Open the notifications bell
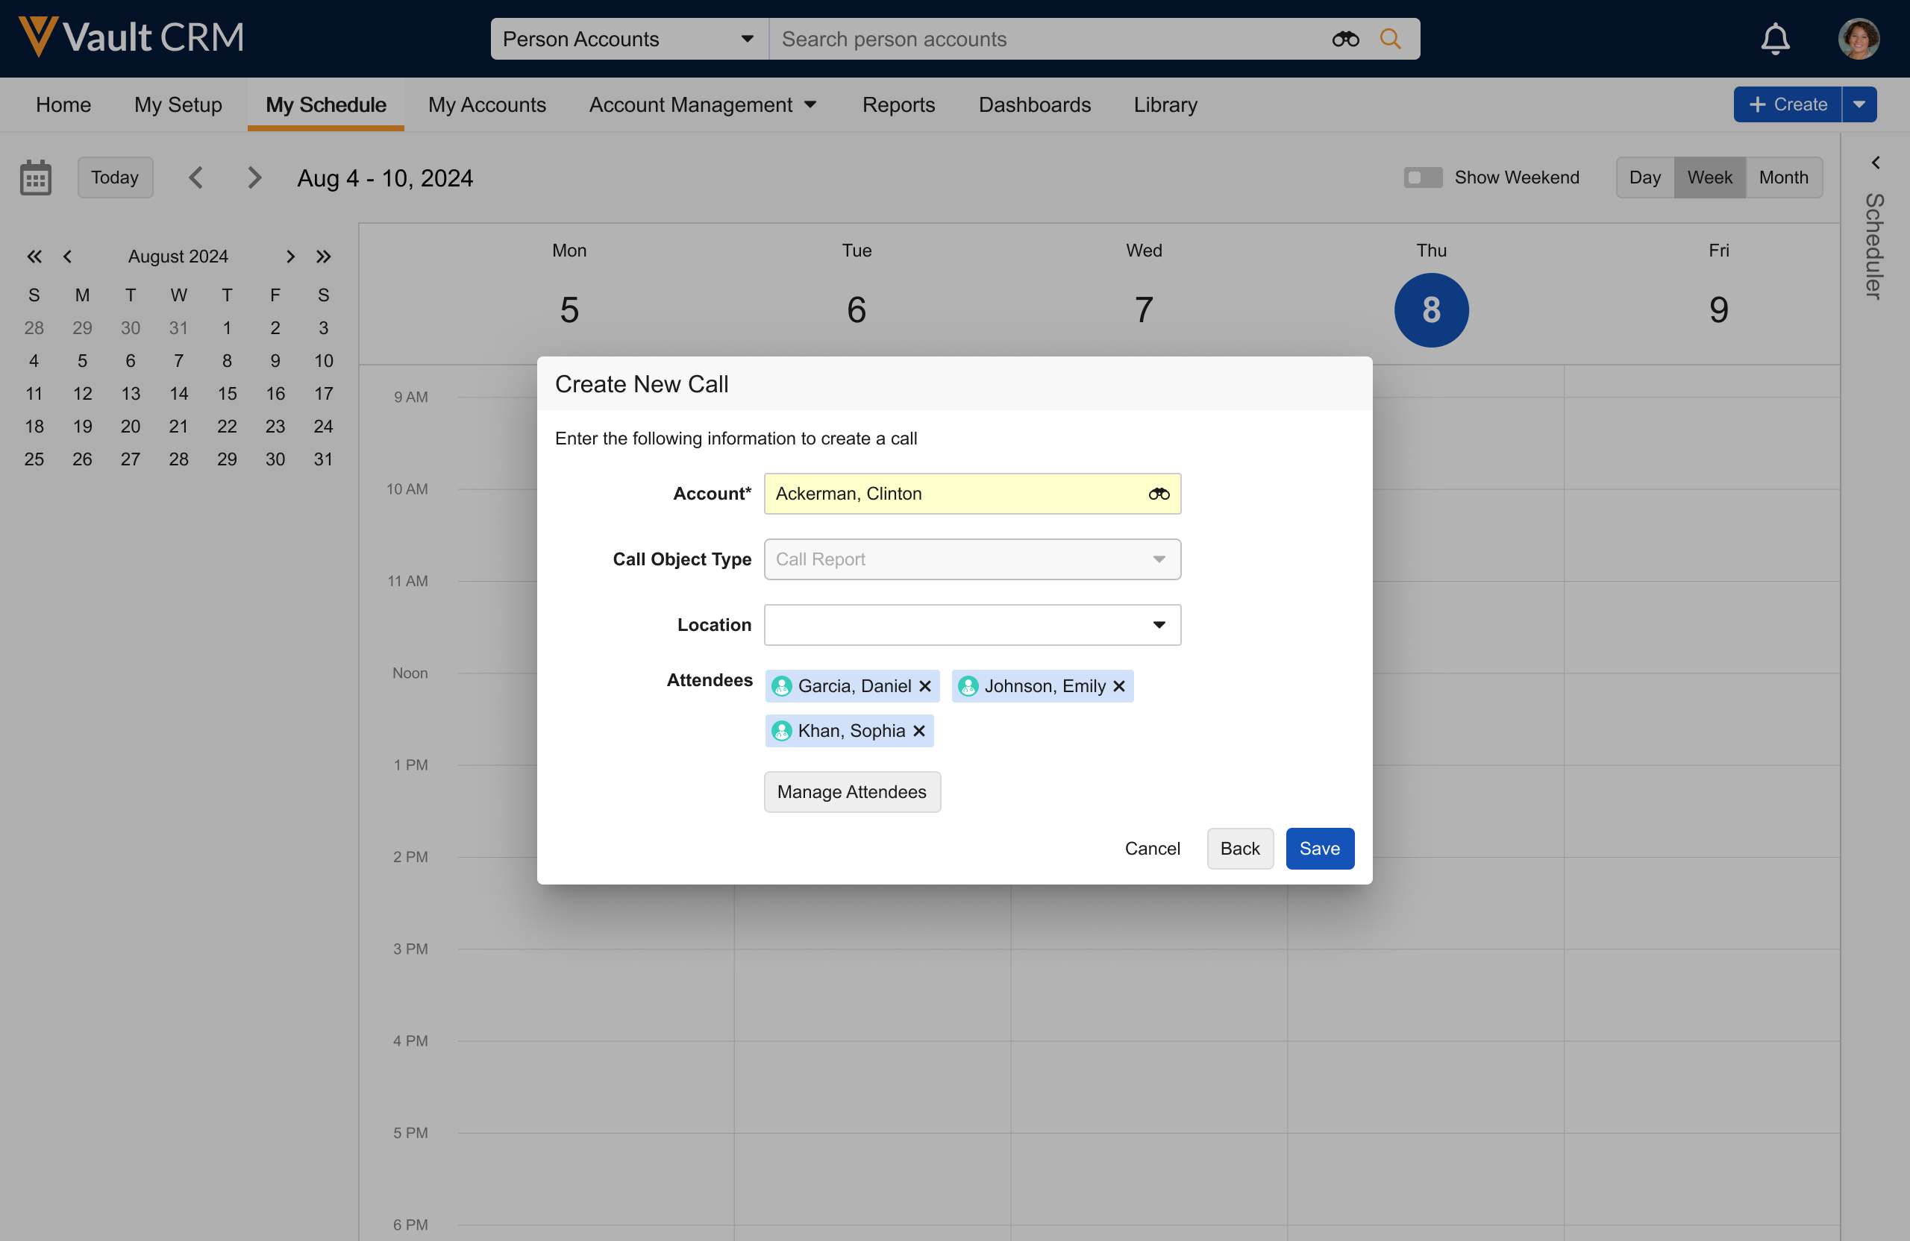The height and width of the screenshot is (1241, 1910). [1774, 39]
